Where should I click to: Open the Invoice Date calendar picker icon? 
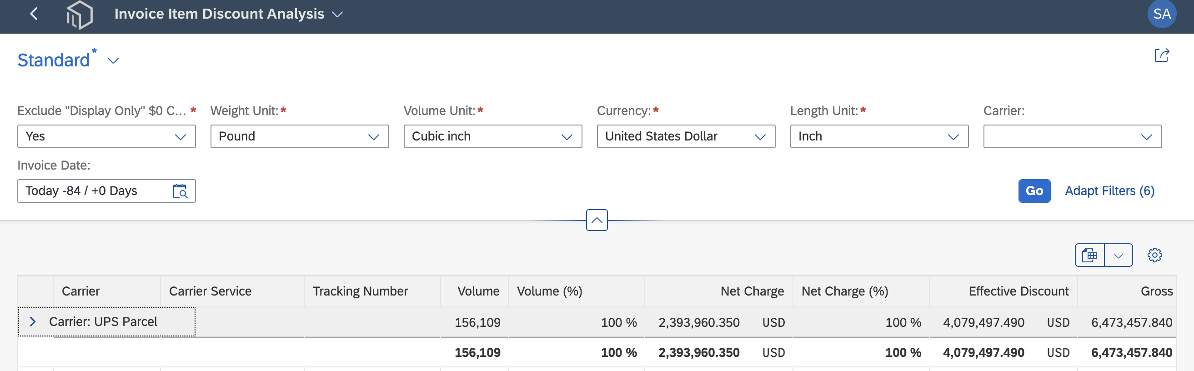tap(180, 191)
